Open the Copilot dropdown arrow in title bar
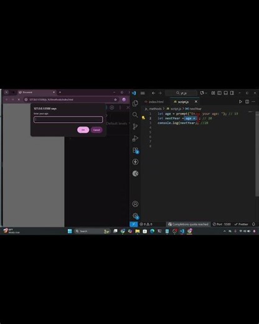This screenshot has width=259, height=324. [x=206, y=93]
